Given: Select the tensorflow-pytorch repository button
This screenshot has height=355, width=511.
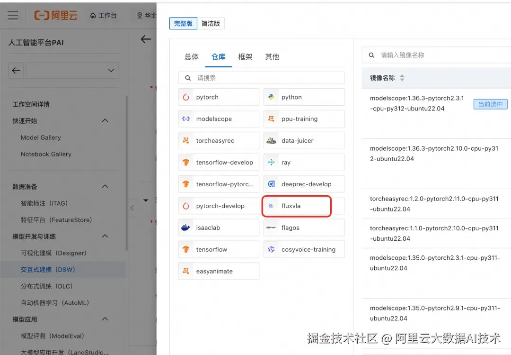Looking at the screenshot, I should (219, 184).
